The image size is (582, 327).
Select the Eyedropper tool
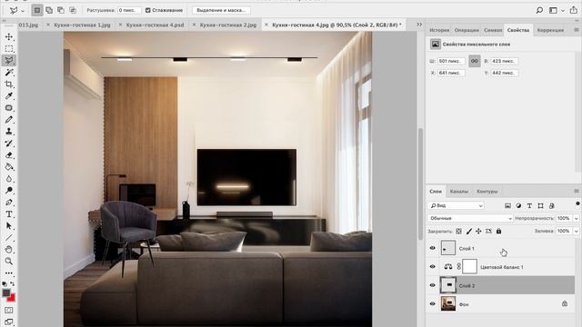(9, 96)
